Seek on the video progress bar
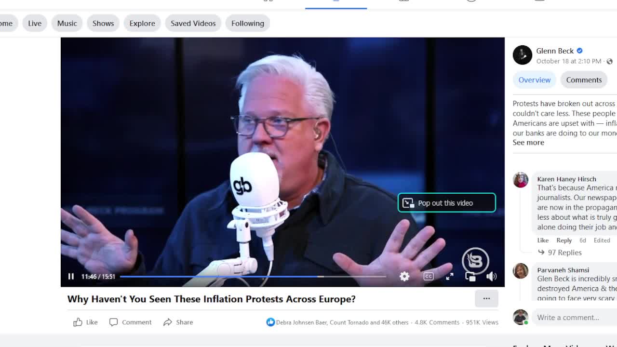 tap(253, 277)
